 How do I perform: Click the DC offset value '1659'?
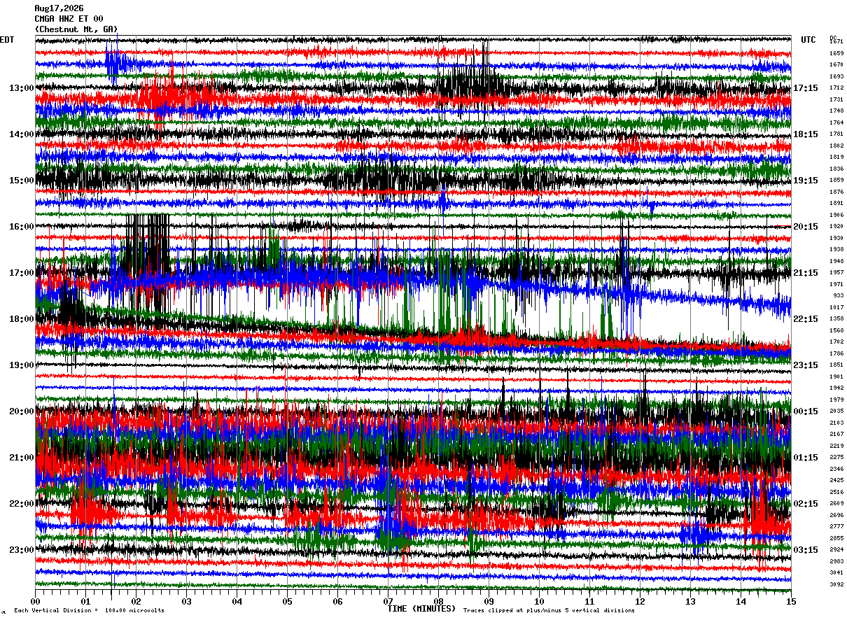(x=836, y=53)
